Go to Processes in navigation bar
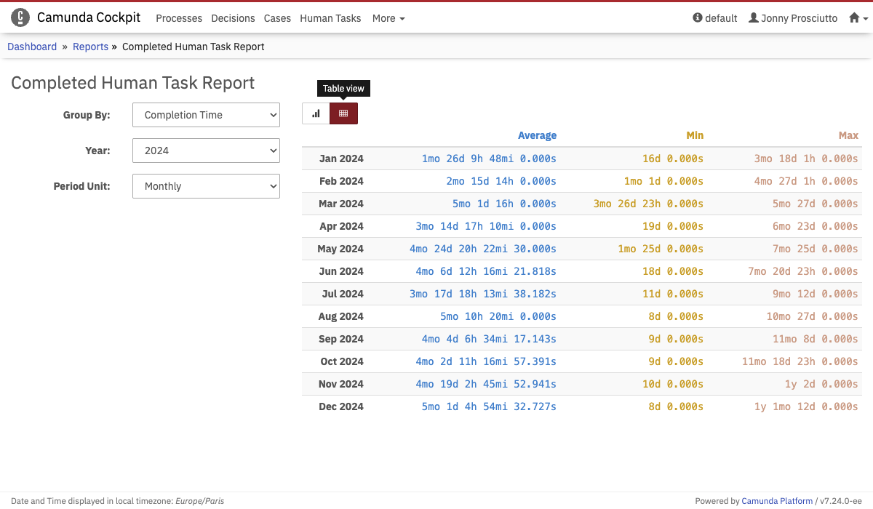Image resolution: width=873 pixels, height=509 pixels. [x=179, y=18]
